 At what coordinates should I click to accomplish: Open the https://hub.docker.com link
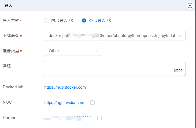click(x=65, y=87)
